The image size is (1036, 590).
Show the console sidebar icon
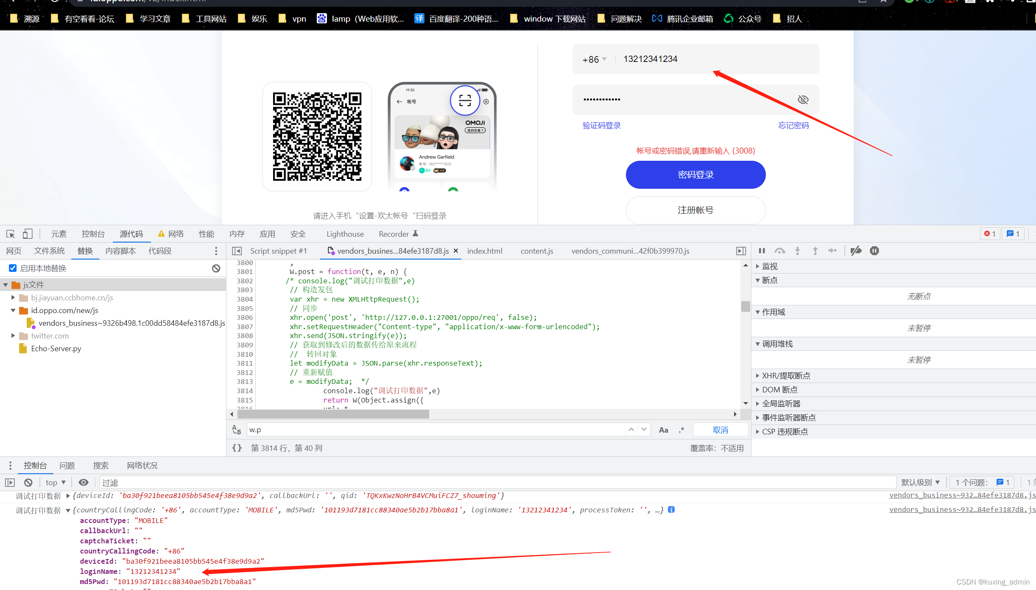coord(10,483)
